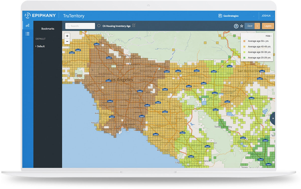Image resolution: width=301 pixels, height=189 pixels.
Task: Bookmark the map with the star icon
Action: [x=242, y=26]
